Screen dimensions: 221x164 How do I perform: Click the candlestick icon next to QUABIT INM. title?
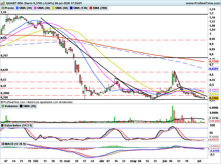[3, 3]
